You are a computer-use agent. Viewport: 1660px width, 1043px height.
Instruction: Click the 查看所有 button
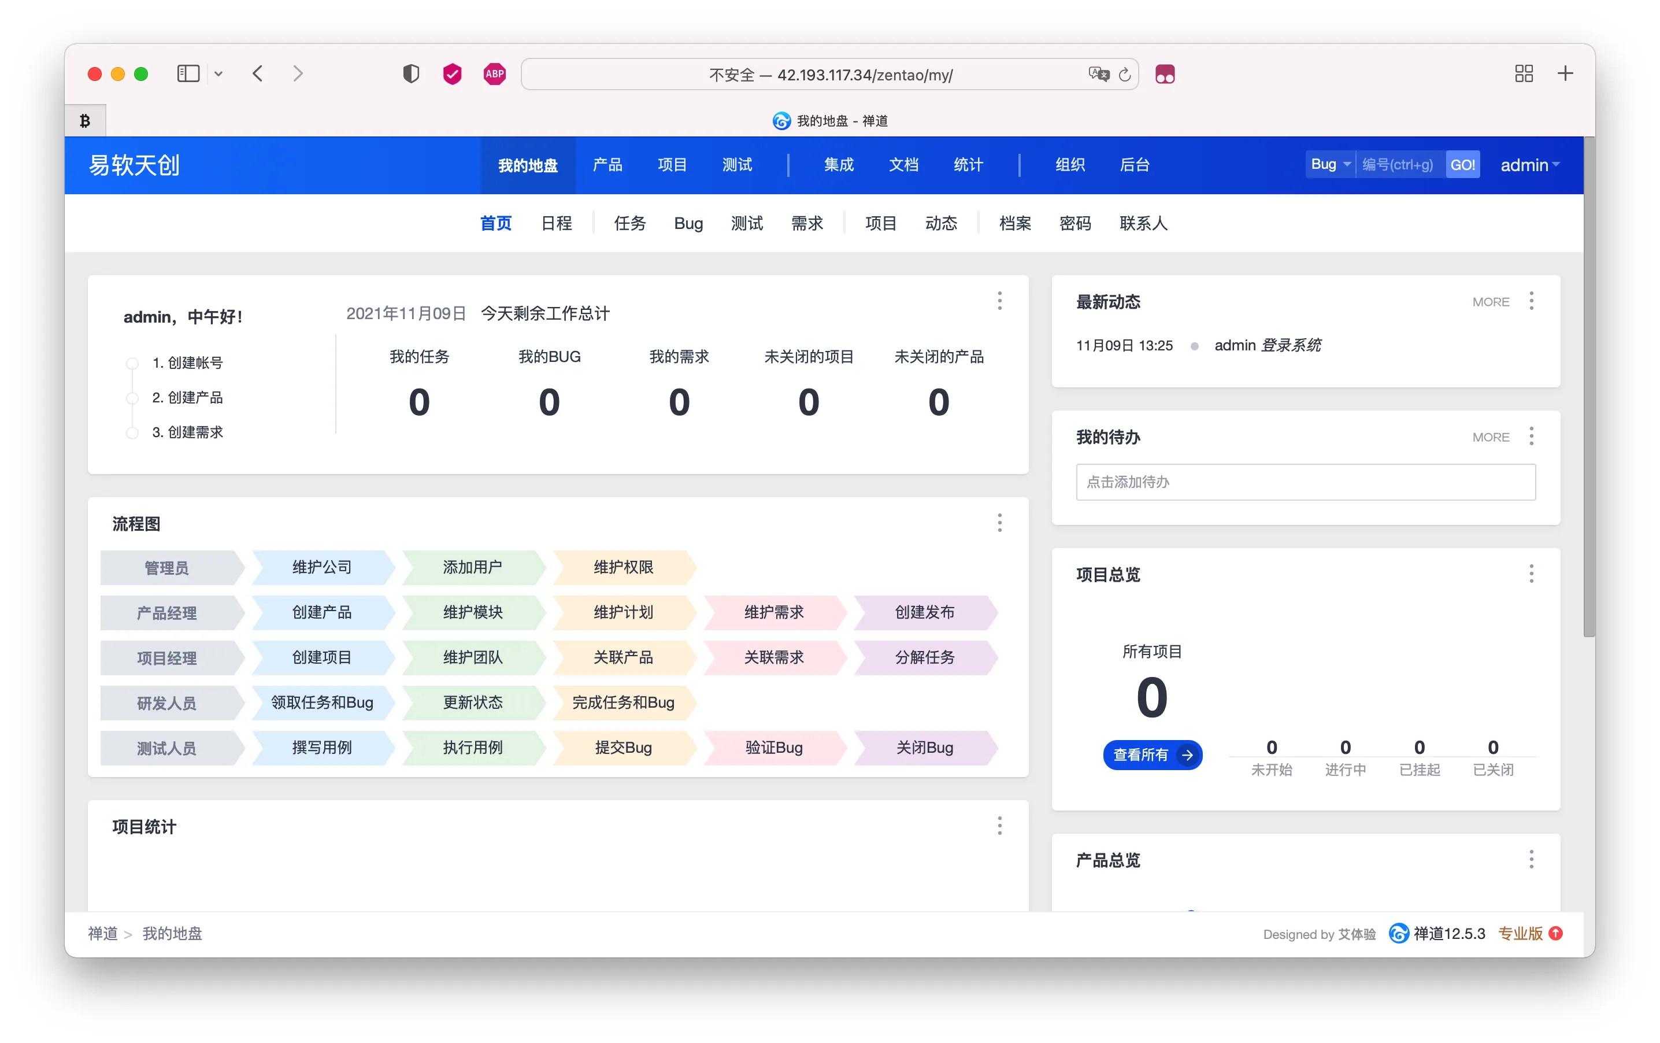coord(1153,755)
